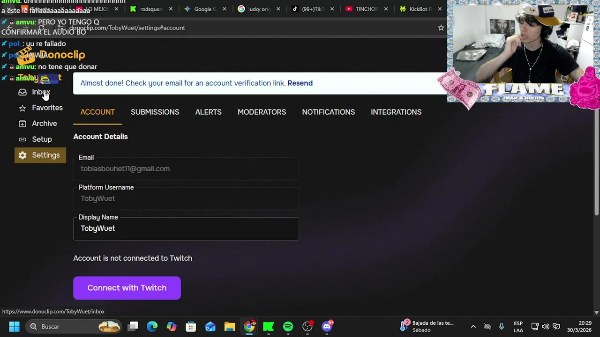Switch to Chrome in taskbar
This screenshot has width=600, height=337.
coord(249,326)
